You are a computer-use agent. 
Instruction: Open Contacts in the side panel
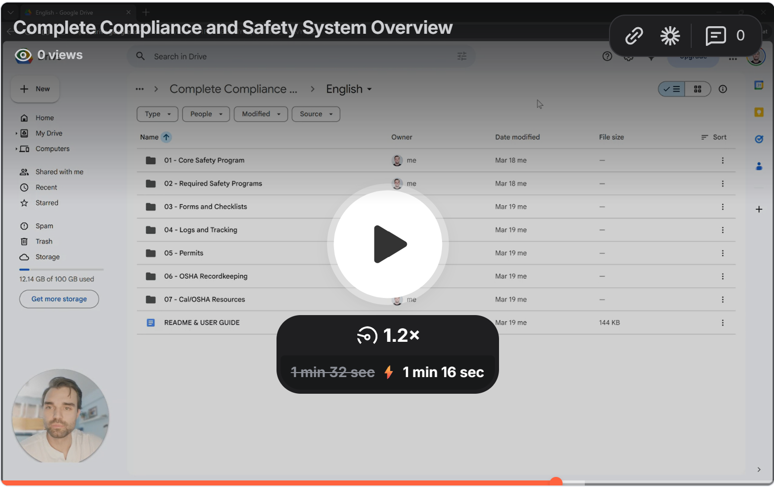(759, 166)
